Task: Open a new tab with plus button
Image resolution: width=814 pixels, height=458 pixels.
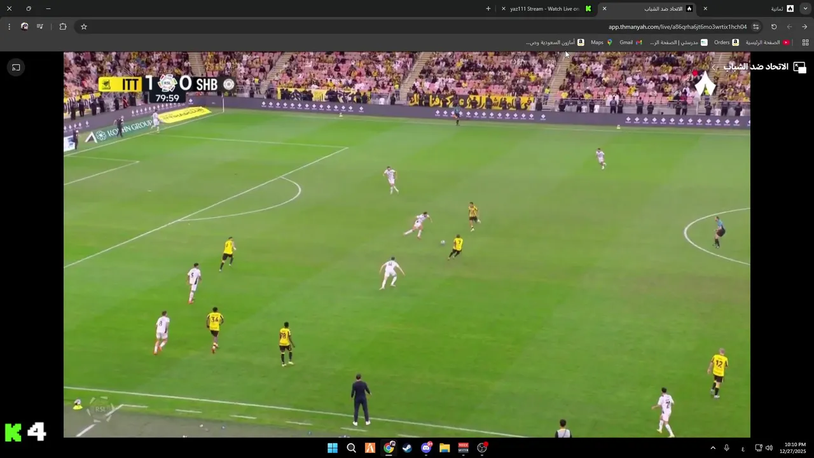Action: pos(488,9)
